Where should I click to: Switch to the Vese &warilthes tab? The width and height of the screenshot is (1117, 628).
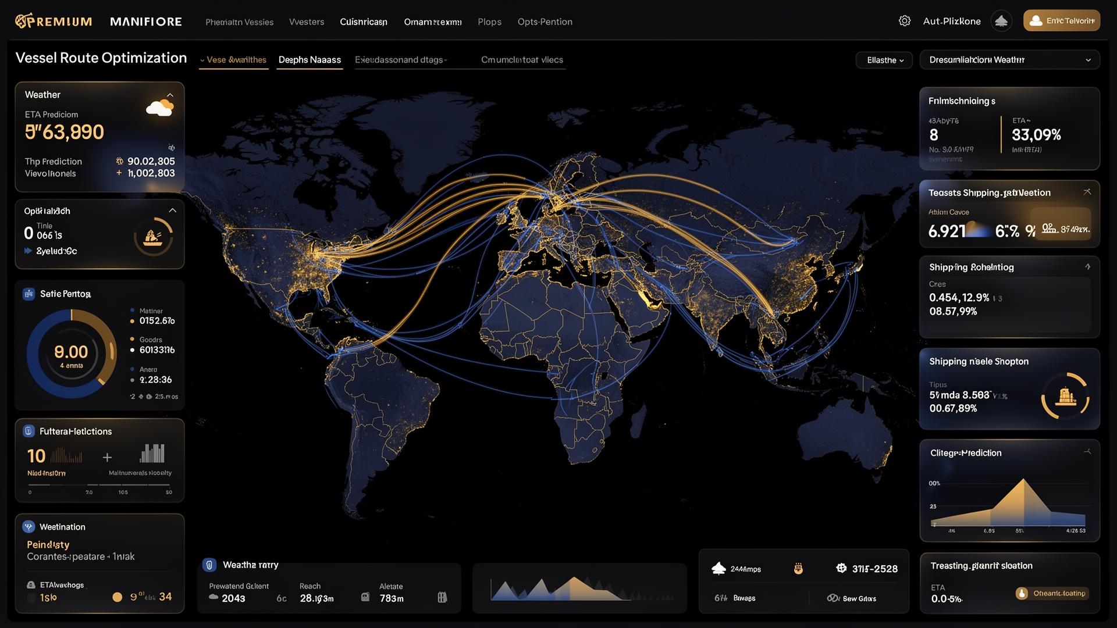tap(233, 60)
